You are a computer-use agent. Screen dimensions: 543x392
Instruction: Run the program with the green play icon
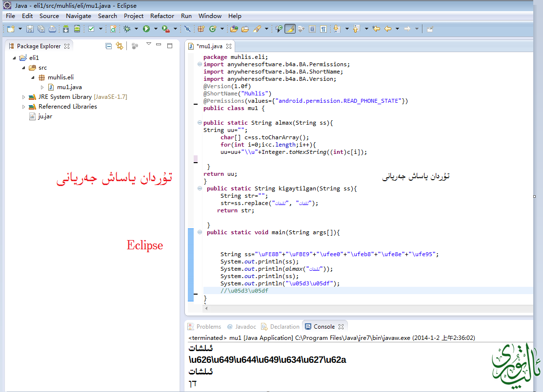click(x=146, y=29)
